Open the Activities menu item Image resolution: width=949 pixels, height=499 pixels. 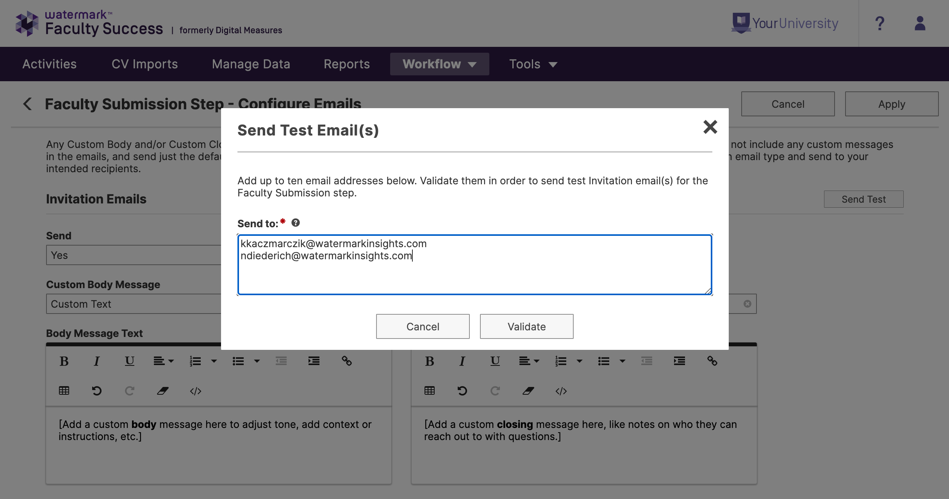point(49,64)
